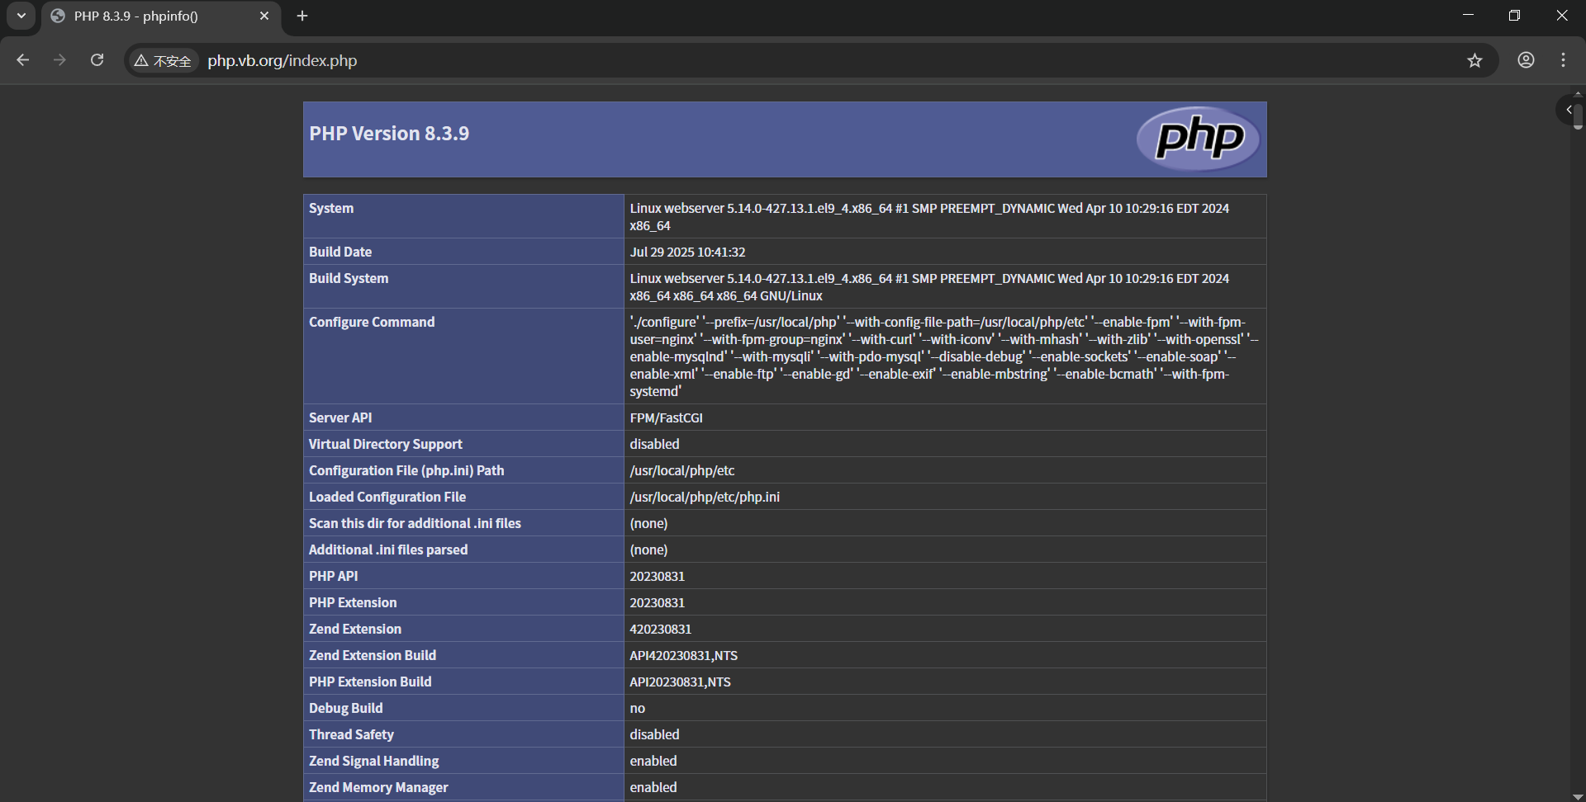This screenshot has width=1586, height=802.
Task: Click the API420230831,NTS value
Action: (684, 656)
